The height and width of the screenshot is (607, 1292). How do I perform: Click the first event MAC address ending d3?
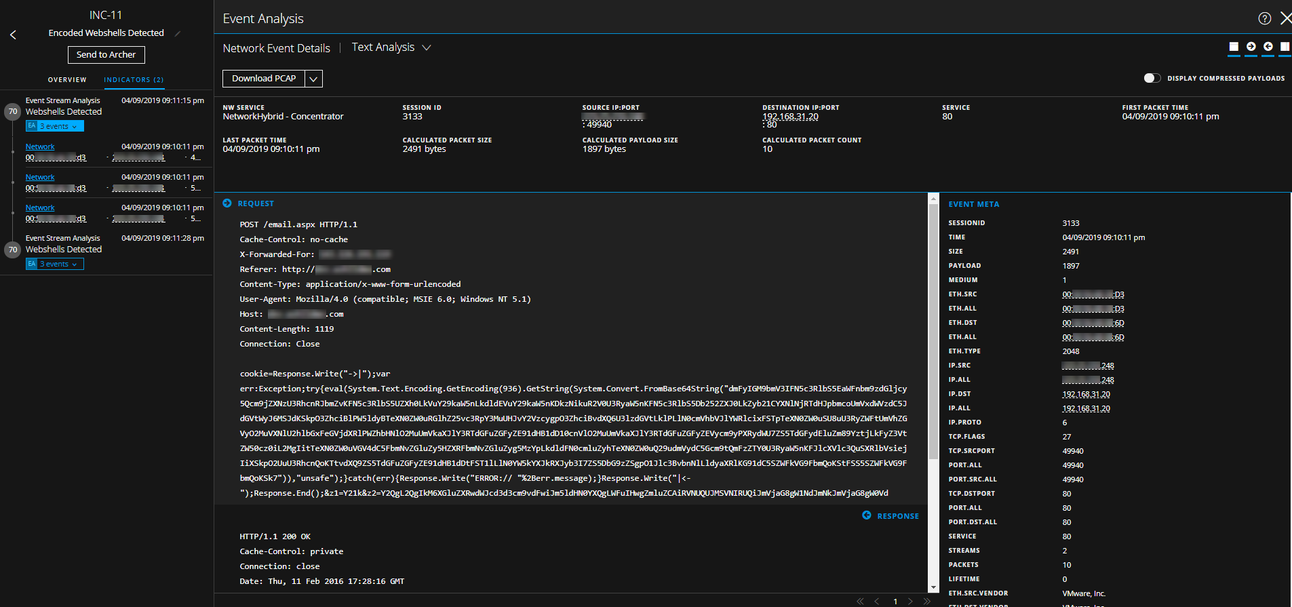coord(56,157)
